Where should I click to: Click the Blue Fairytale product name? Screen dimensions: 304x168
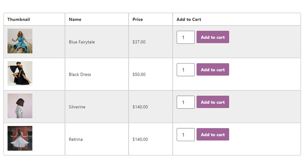coord(82,42)
